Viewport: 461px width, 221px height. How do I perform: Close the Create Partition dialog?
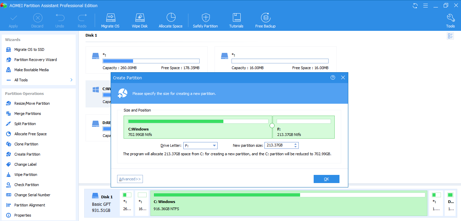tap(343, 78)
